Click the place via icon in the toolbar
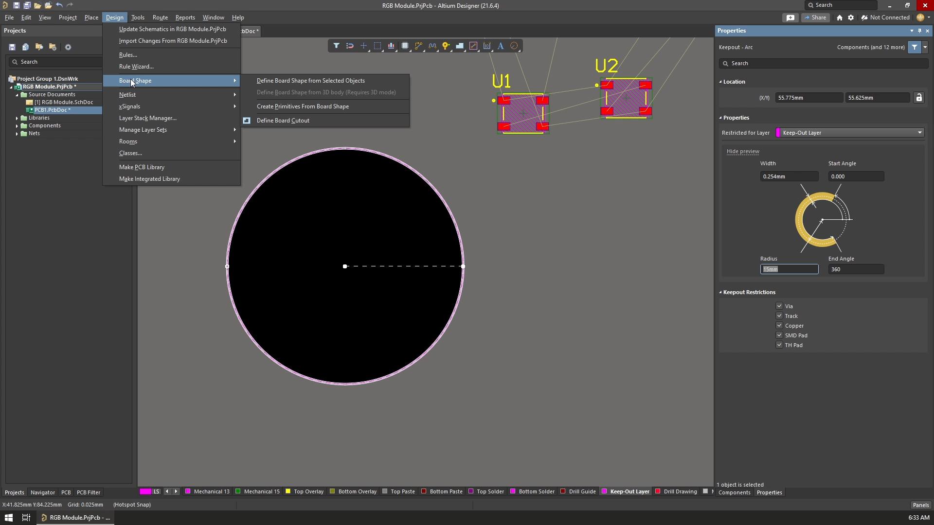Image resolution: width=934 pixels, height=525 pixels. tap(446, 46)
